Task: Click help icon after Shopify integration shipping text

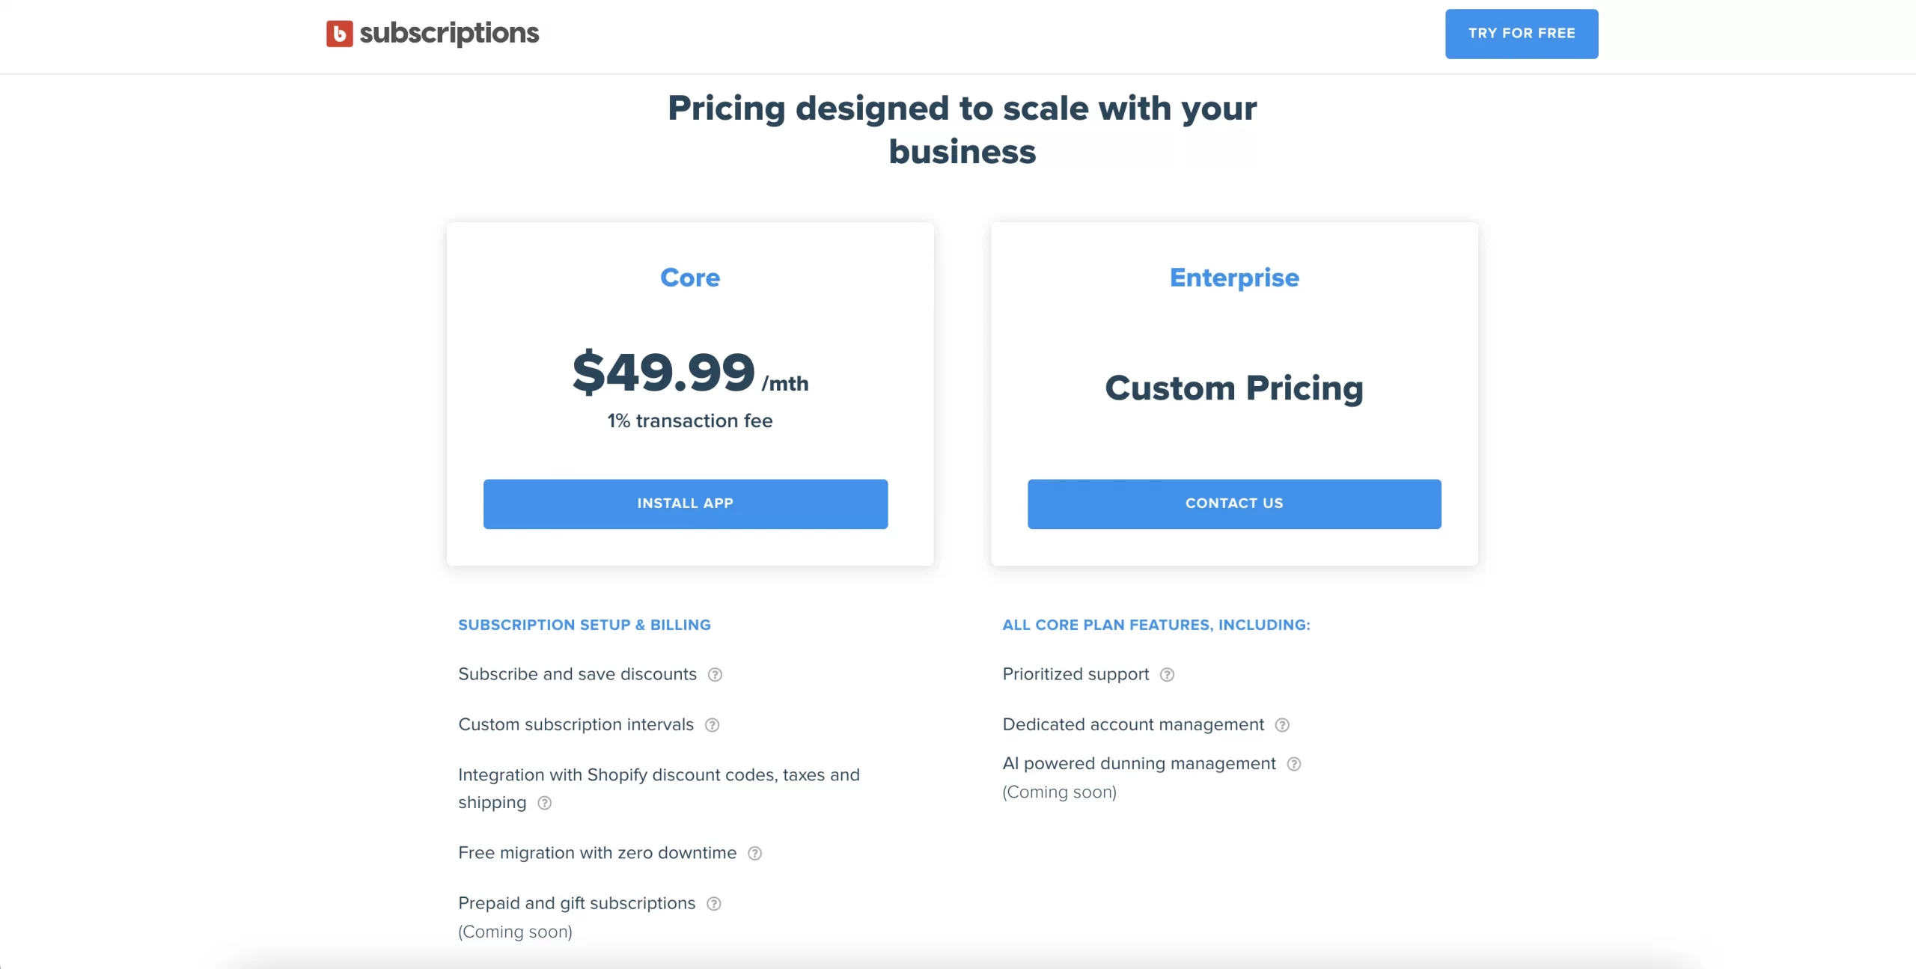Action: point(544,803)
